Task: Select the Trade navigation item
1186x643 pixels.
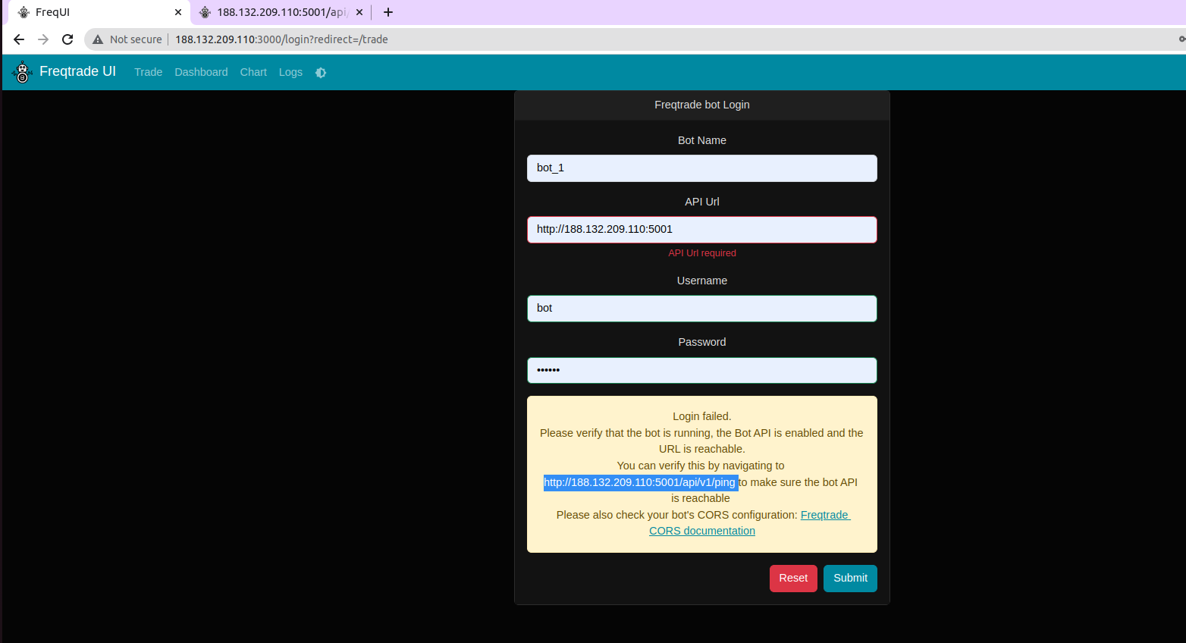Action: (x=148, y=72)
